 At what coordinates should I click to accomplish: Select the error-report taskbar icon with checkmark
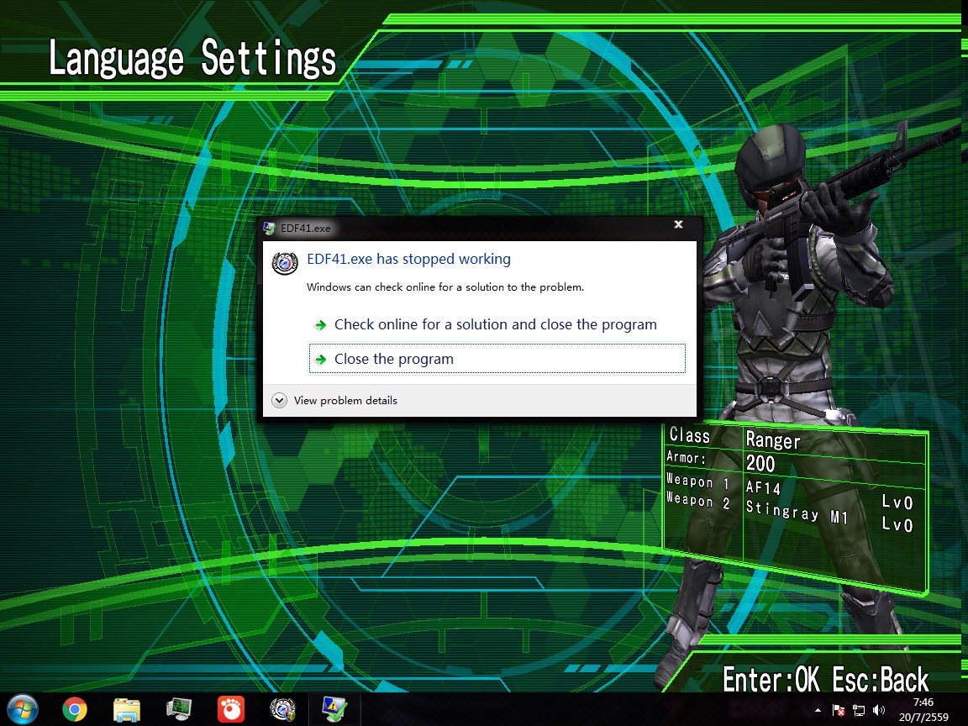334,709
